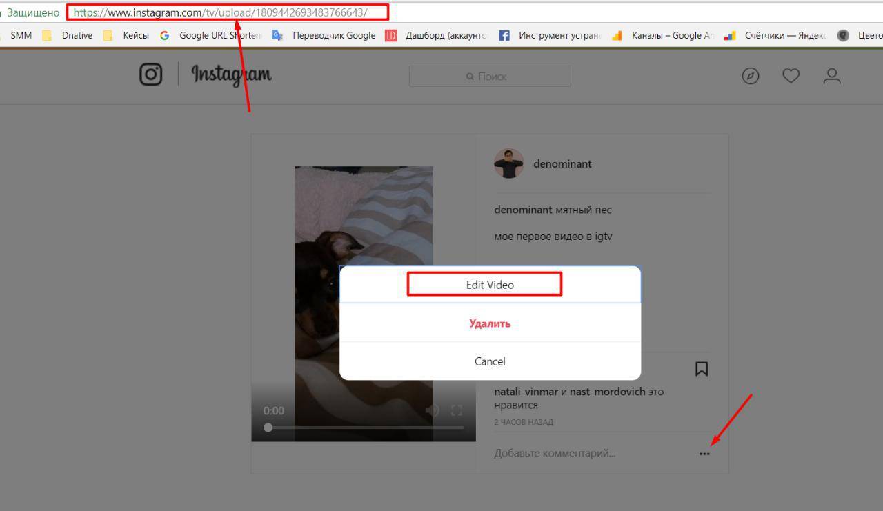Open nast_mordovich profile from likes
883x511 pixels.
click(x=607, y=392)
